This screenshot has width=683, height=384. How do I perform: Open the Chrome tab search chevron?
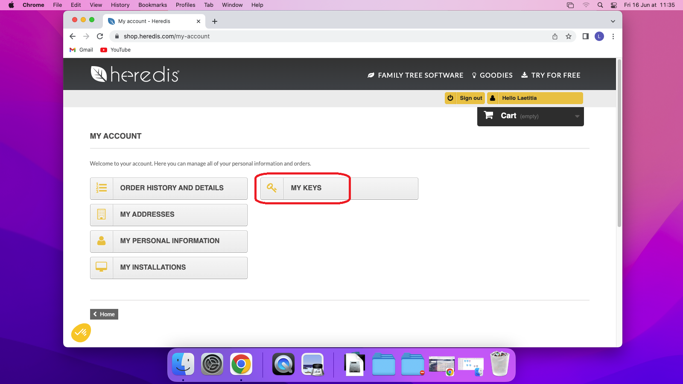pyautogui.click(x=613, y=21)
